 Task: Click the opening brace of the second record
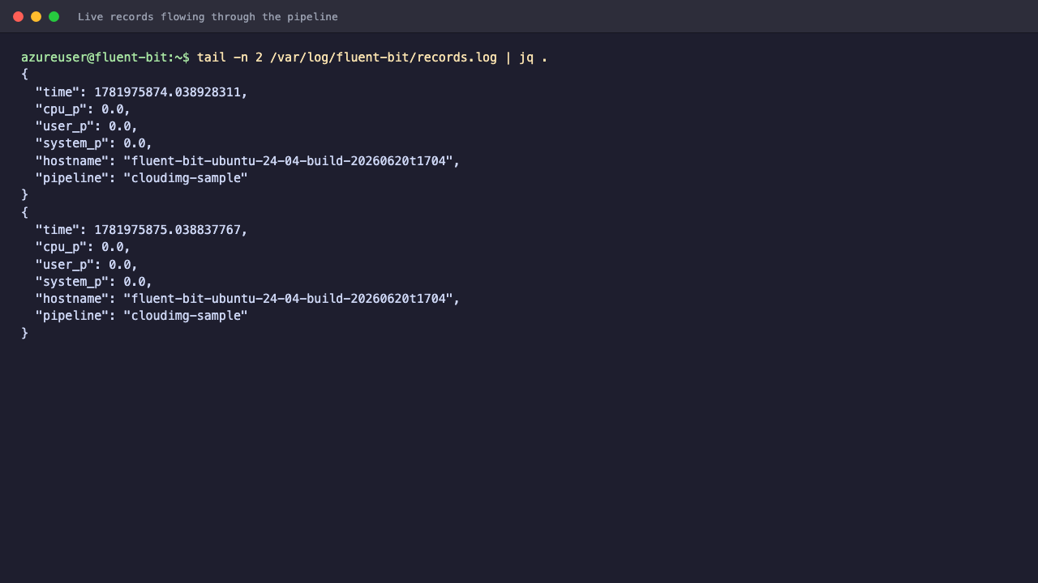point(24,212)
